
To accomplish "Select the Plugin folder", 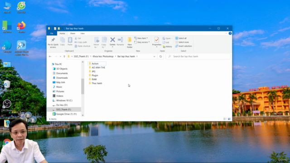I will click(93, 76).
